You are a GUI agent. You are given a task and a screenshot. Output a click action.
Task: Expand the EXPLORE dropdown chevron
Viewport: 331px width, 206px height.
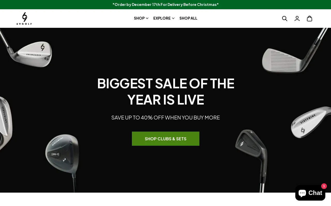[173, 18]
